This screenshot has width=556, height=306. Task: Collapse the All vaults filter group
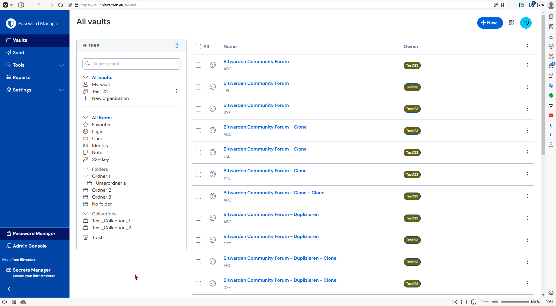[x=85, y=77]
